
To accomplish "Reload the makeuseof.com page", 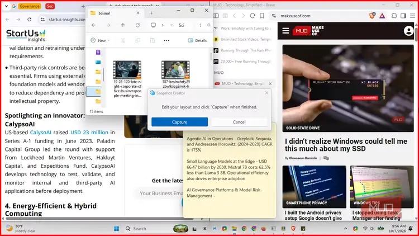I will [253, 16].
